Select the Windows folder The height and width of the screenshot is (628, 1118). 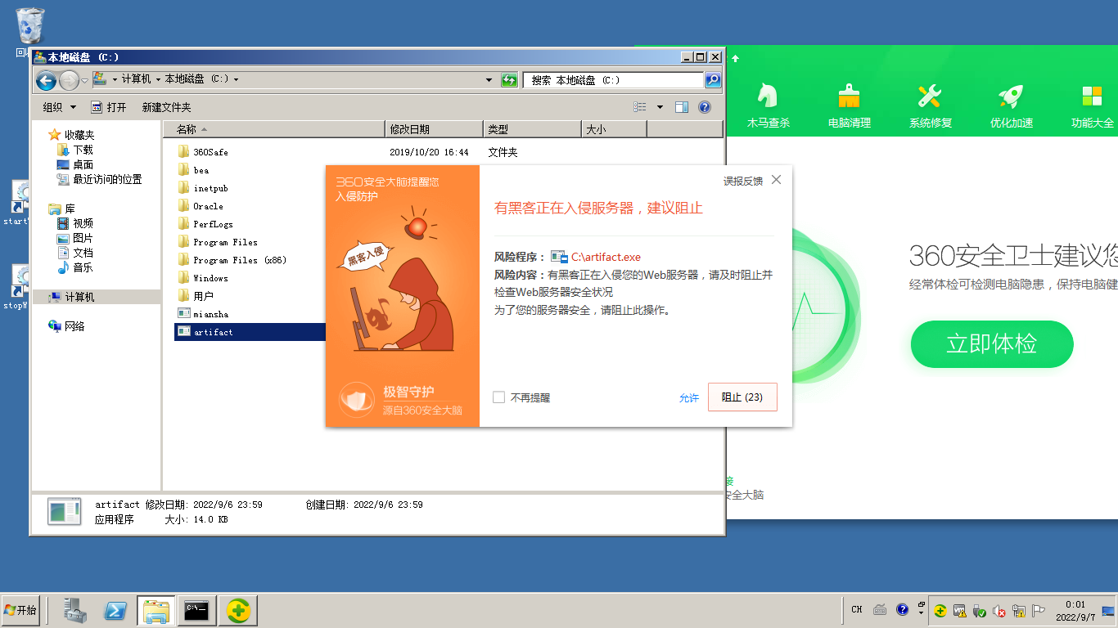click(x=210, y=278)
